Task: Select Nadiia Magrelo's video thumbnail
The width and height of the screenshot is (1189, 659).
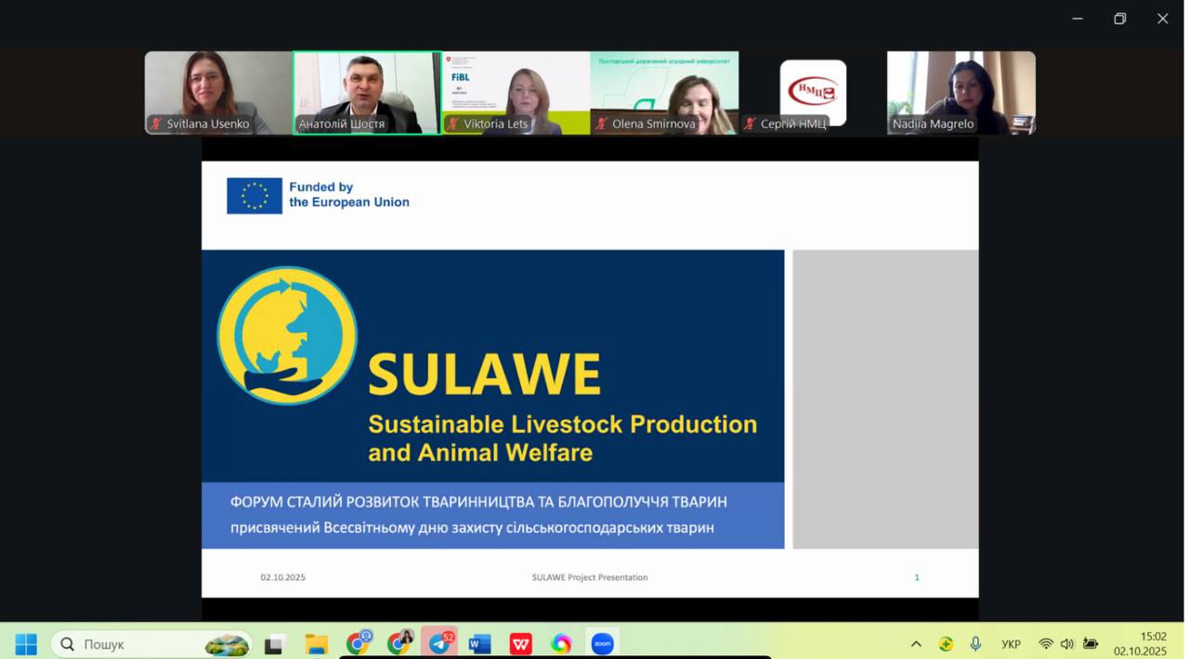Action: pyautogui.click(x=960, y=92)
